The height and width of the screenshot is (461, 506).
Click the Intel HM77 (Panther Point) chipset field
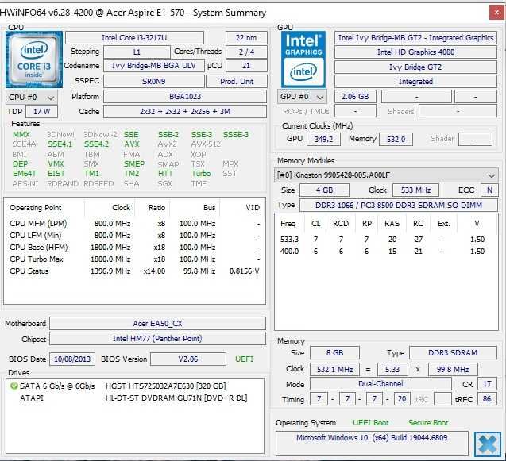point(157,339)
